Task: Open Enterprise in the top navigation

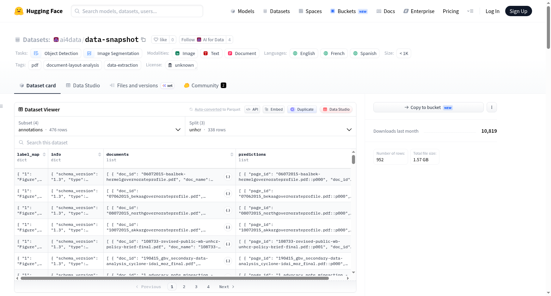Action: [419, 11]
